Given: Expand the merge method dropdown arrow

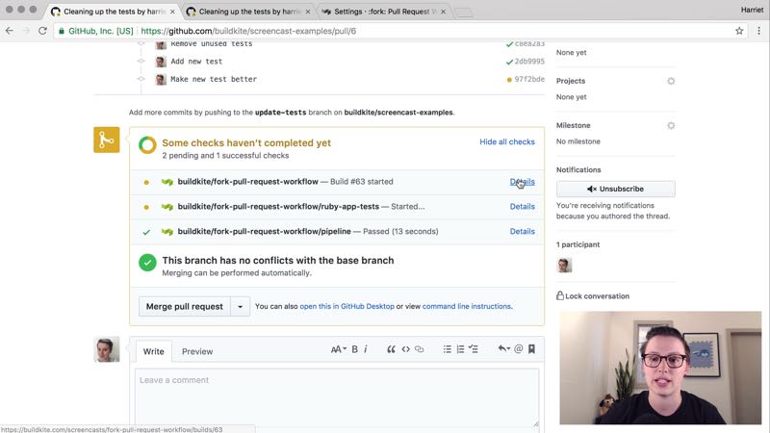Looking at the screenshot, I should point(241,307).
